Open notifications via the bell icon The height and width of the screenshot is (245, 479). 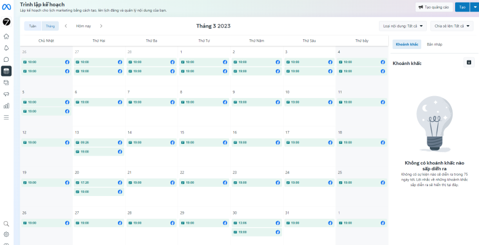click(x=6, y=48)
